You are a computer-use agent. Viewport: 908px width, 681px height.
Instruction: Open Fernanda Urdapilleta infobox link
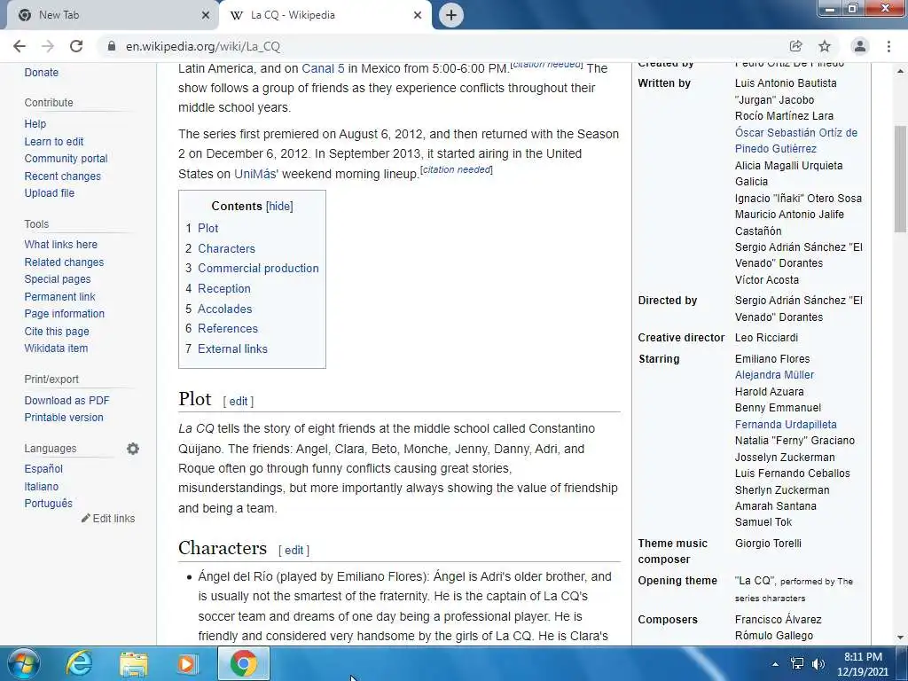click(786, 425)
